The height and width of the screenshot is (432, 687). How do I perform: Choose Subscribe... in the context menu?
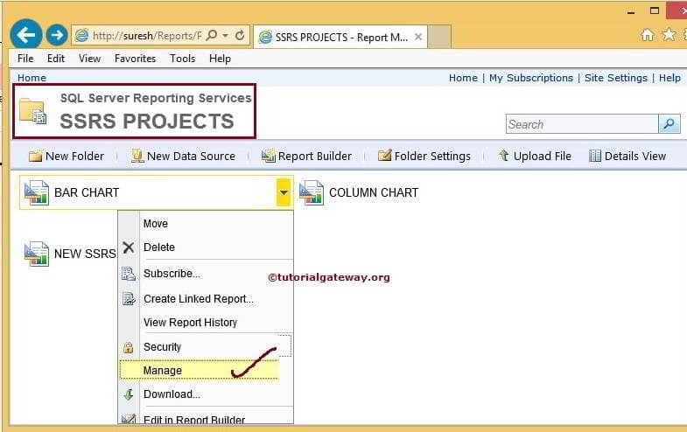coord(172,274)
